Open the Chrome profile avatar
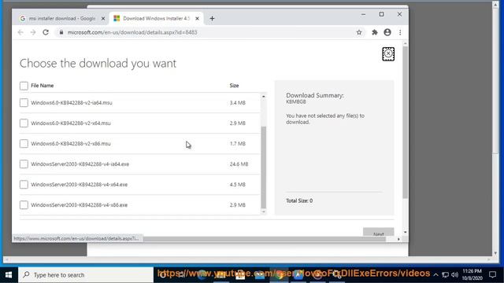The height and width of the screenshot is (283, 504). pos(387,32)
